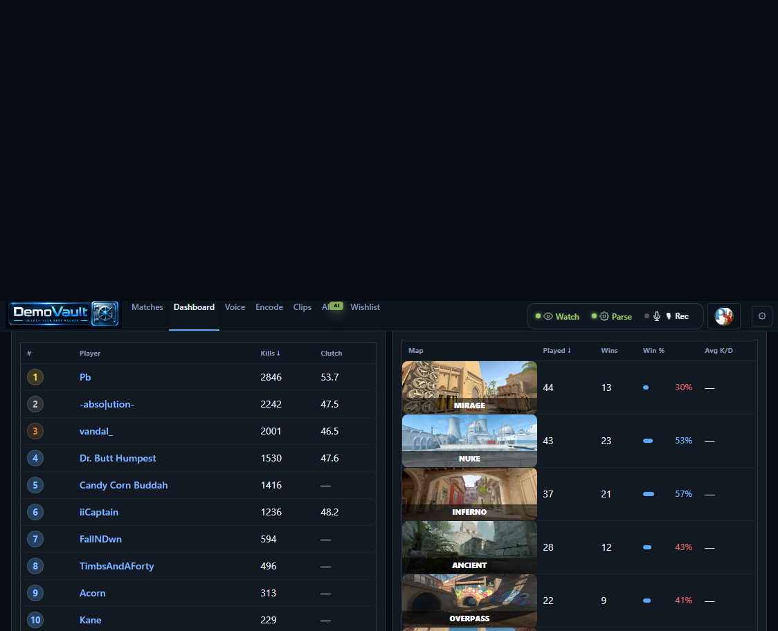Click the DemoVault logo
The image size is (778, 631).
pyautogui.click(x=64, y=314)
